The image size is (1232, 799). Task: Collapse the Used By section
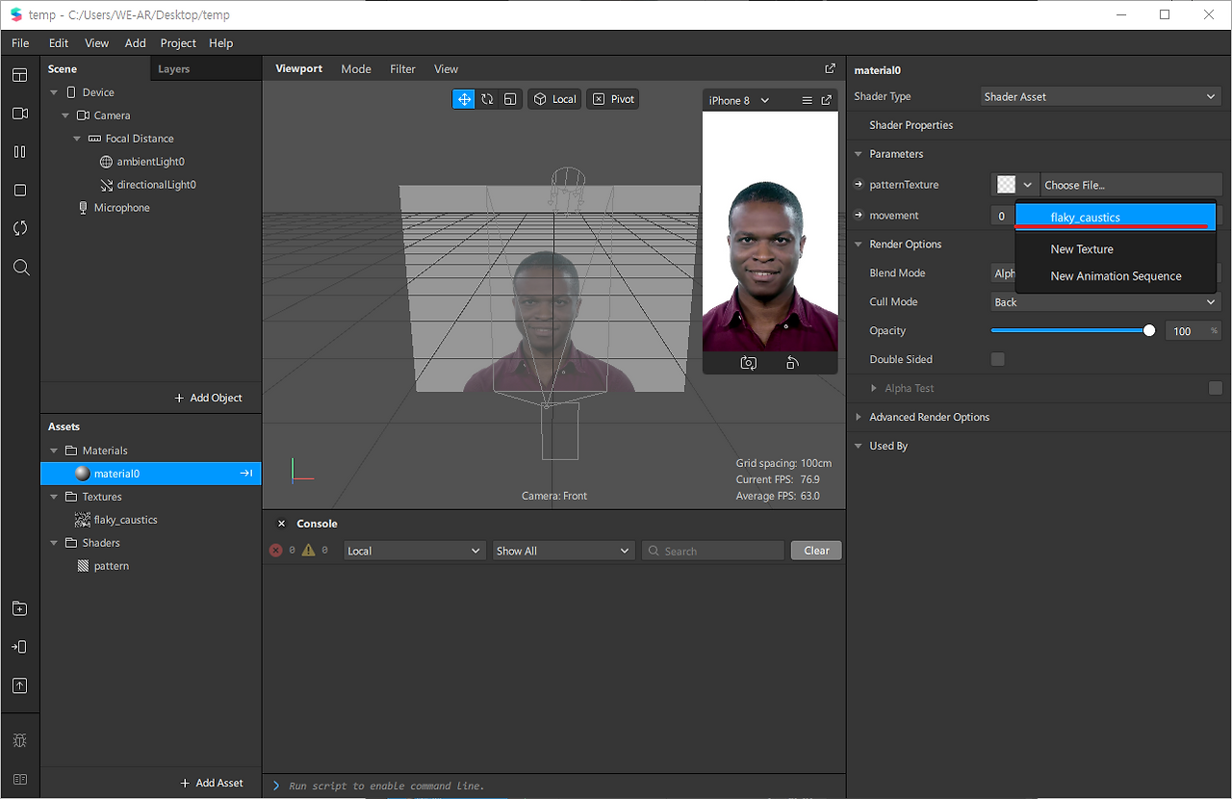[x=859, y=446]
